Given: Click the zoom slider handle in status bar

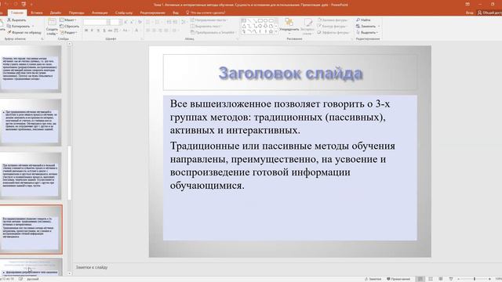Looking at the screenshot, I should 475,279.
